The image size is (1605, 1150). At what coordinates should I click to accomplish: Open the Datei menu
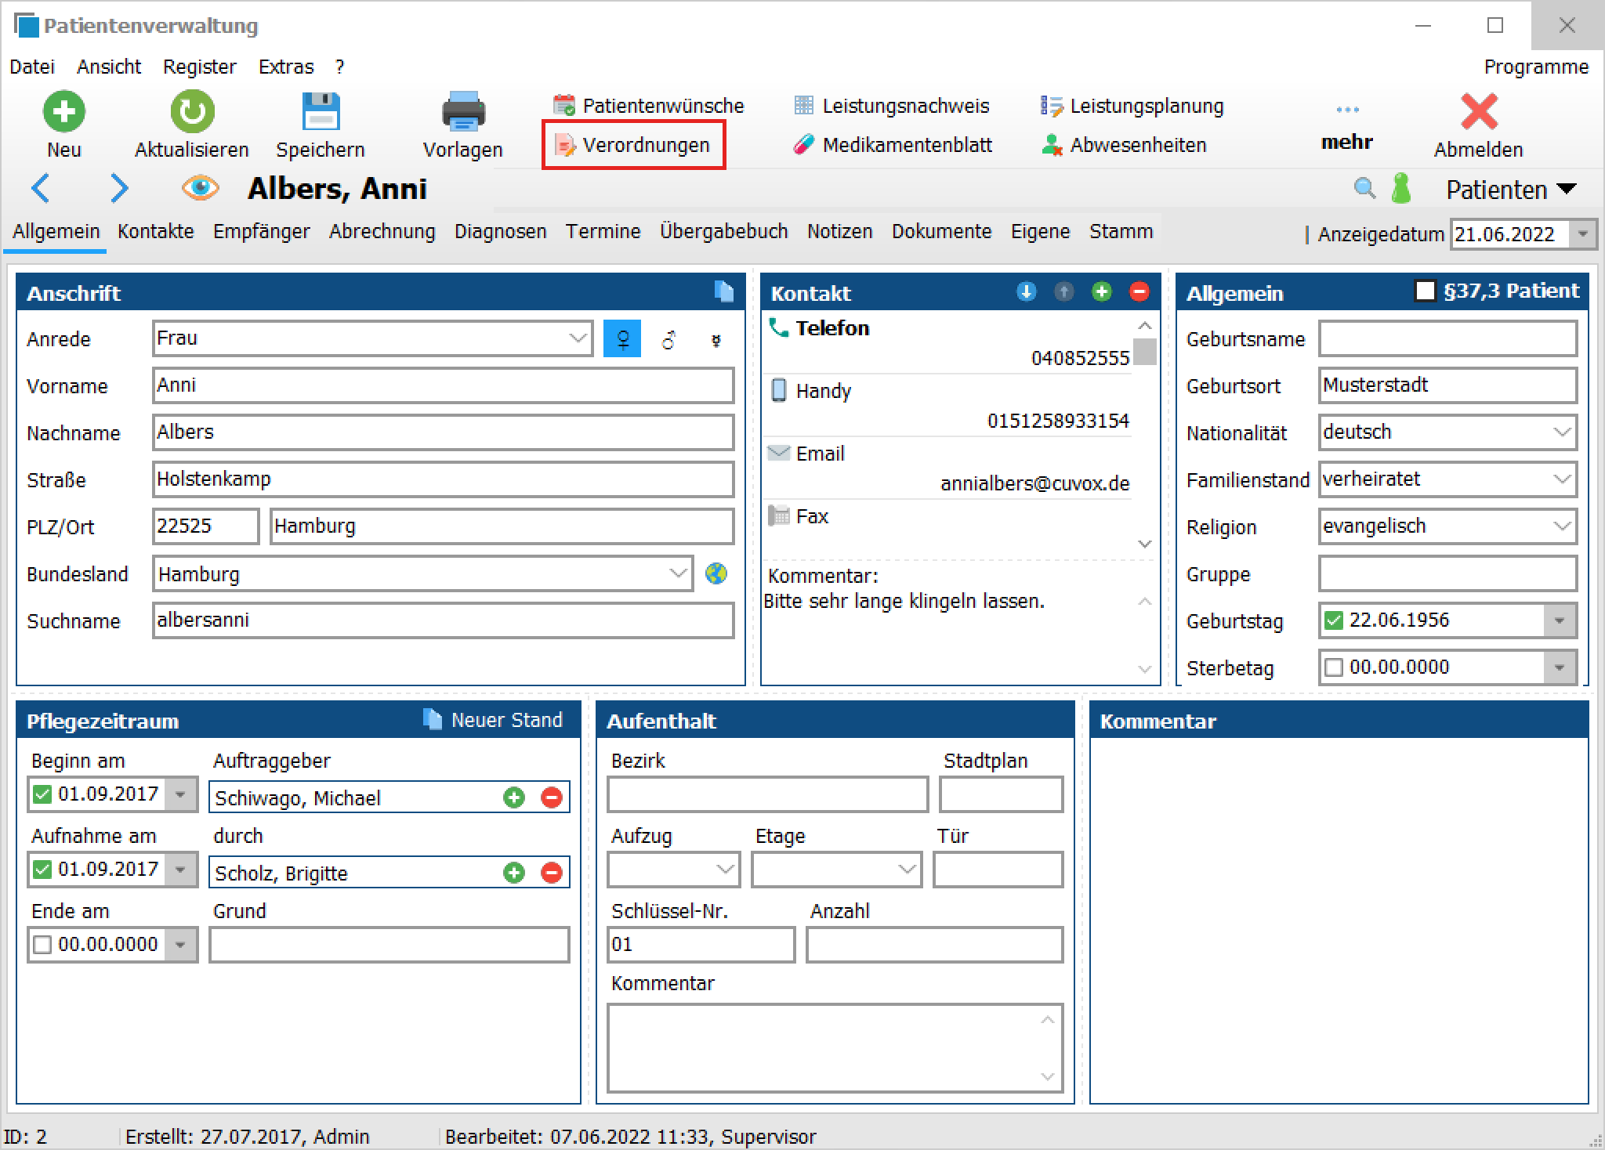pyautogui.click(x=32, y=67)
